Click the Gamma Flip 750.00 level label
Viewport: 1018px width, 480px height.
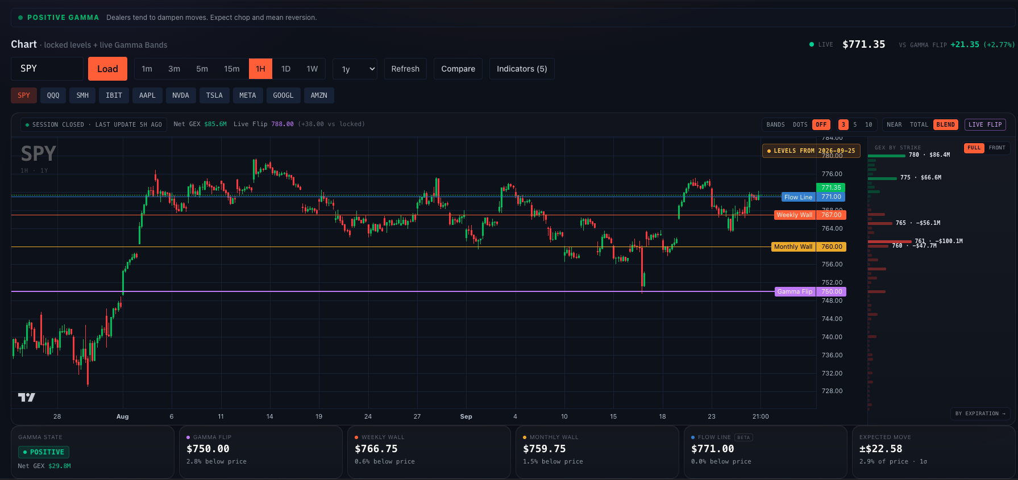[810, 291]
